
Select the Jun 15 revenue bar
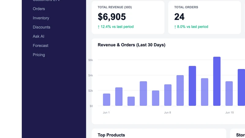[229, 94]
